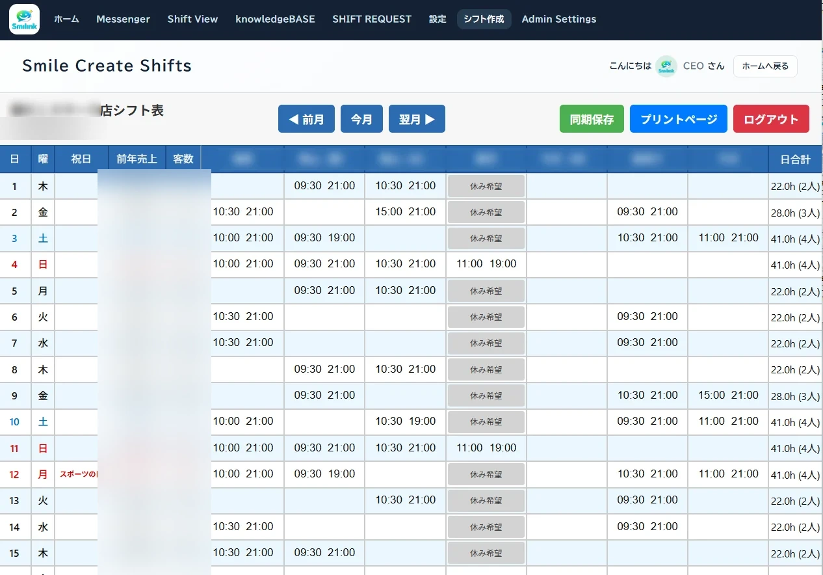Screen dimensions: 823x575
Task: Click the 休み希望 button in day 6 row
Action: [486, 317]
